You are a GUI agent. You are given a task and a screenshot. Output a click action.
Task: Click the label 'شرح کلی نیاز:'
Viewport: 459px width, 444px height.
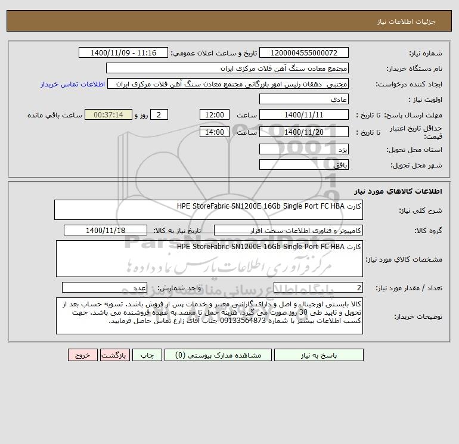421,210
